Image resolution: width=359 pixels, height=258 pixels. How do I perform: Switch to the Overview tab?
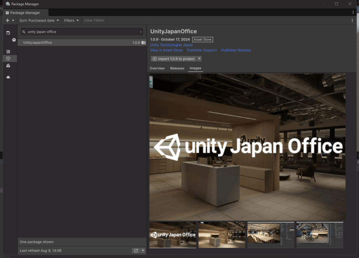click(x=157, y=68)
